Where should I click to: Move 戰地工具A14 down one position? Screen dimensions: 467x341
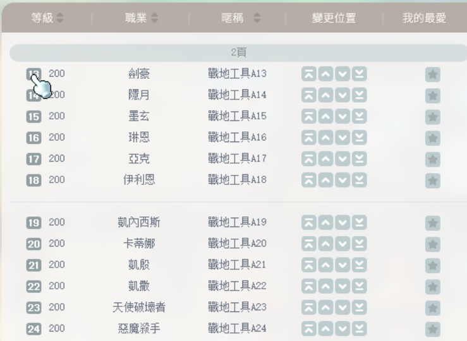point(343,96)
